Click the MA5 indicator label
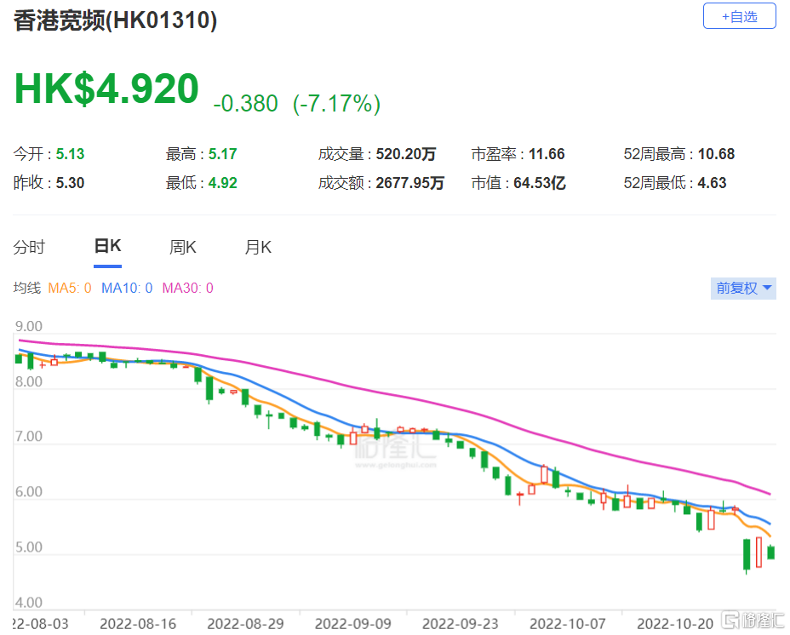 [x=70, y=289]
